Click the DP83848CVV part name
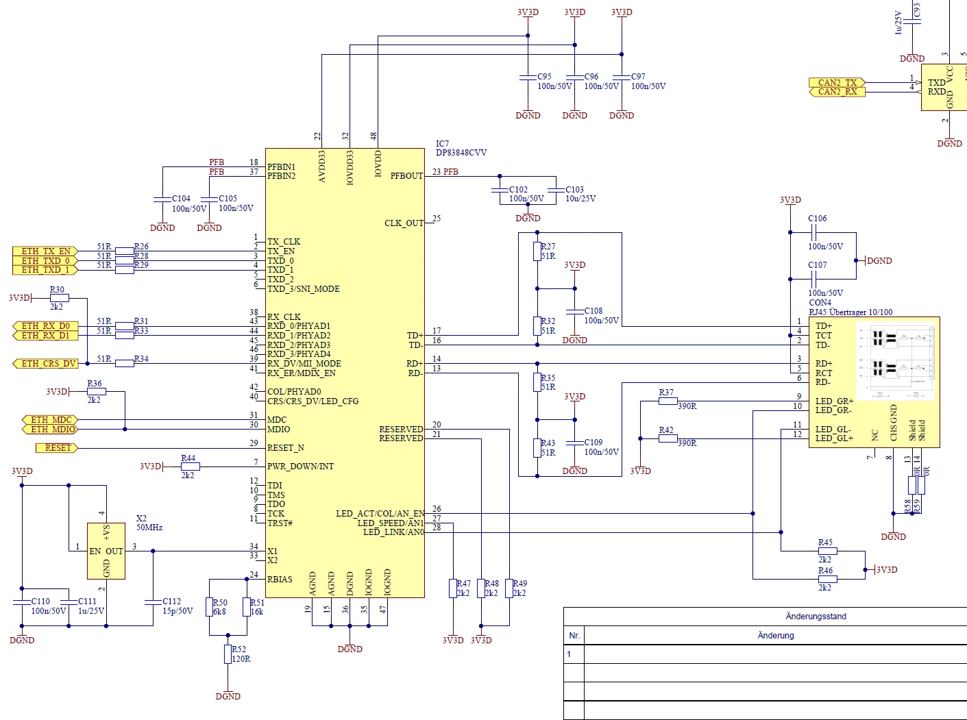Image resolution: width=967 pixels, height=720 pixels. [x=461, y=153]
